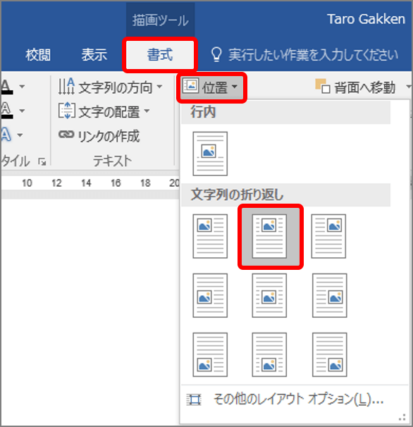This screenshot has height=427, width=413.
Task: Open the 背面へ移動 dropdown arrow
Action: 409,87
